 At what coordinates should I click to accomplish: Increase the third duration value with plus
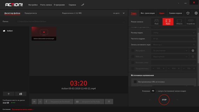click(194, 68)
